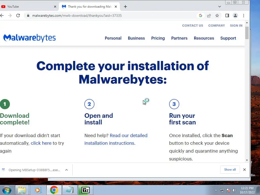Open the Resources menu
Screen dimensions: 260x195
click(204, 38)
